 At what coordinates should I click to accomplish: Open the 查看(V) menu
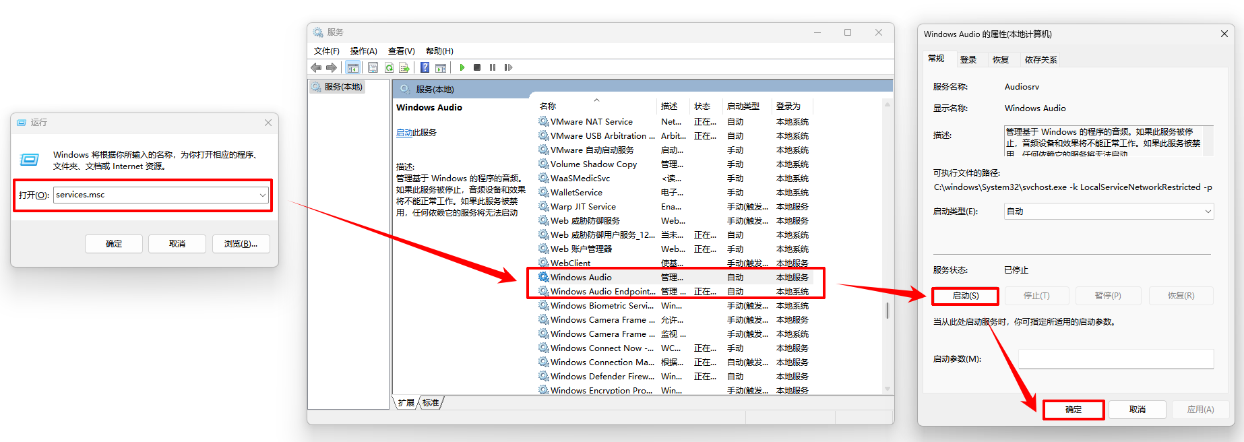[401, 51]
